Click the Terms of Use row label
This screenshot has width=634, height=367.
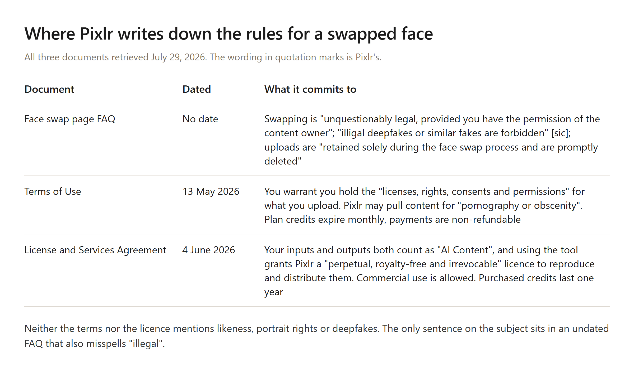(x=53, y=191)
